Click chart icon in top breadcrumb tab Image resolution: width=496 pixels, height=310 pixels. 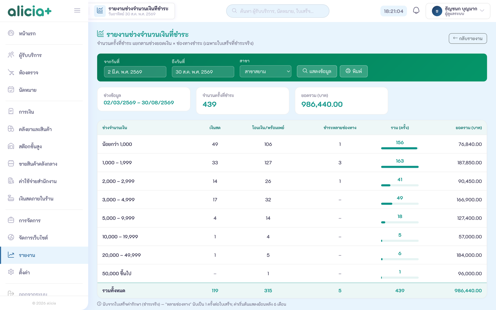pos(100,11)
